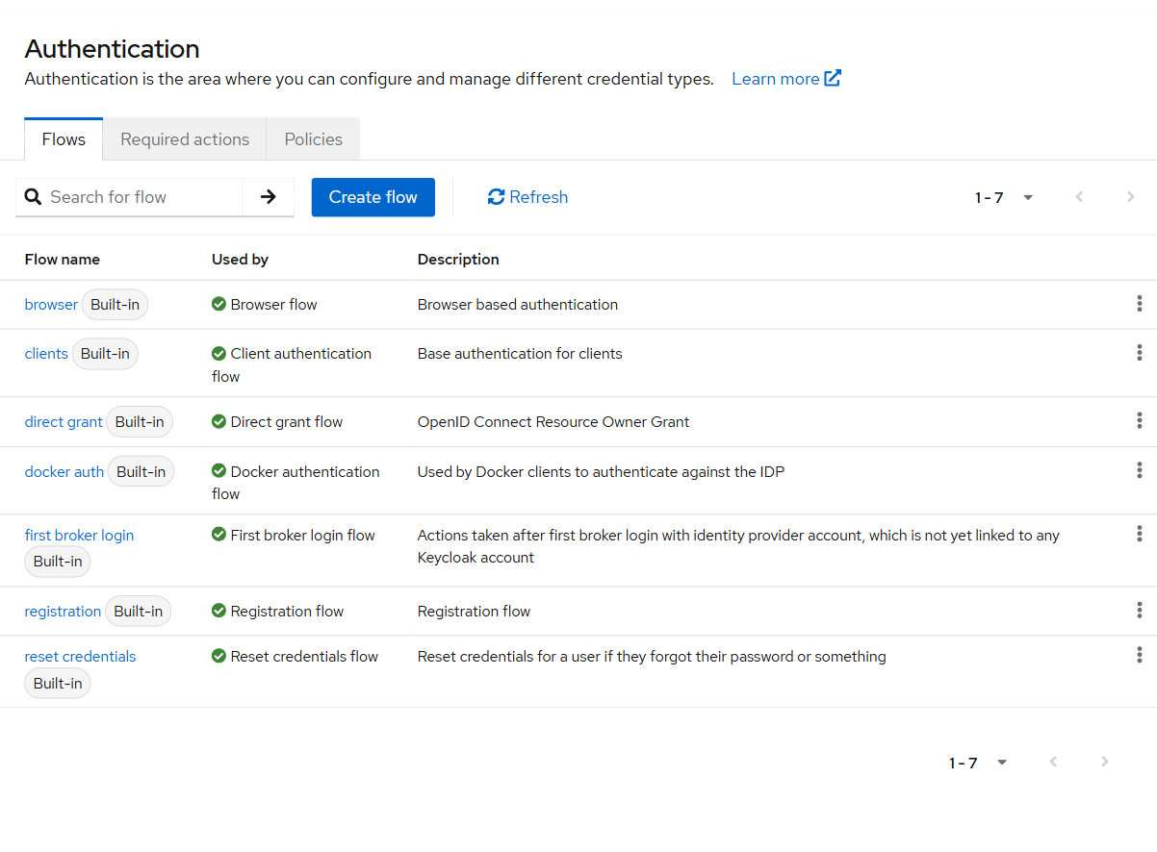Open the browser flow link
This screenshot has width=1157, height=852.
51,305
